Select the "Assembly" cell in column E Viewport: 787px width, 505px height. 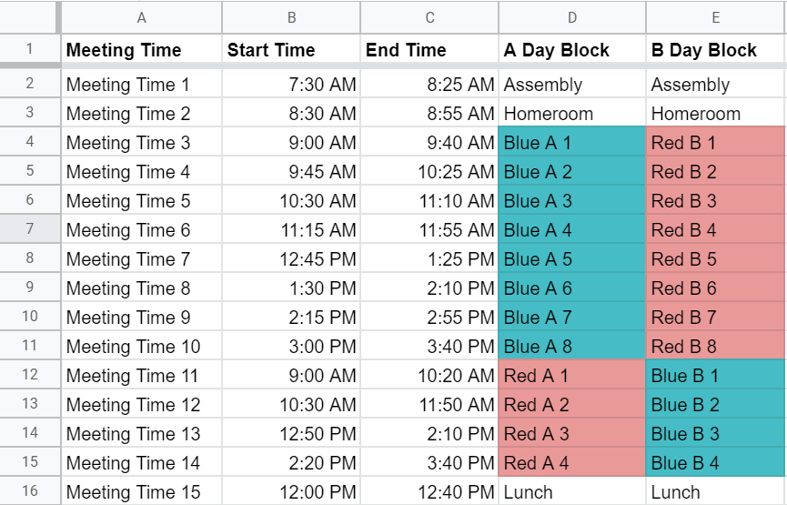[x=716, y=85]
